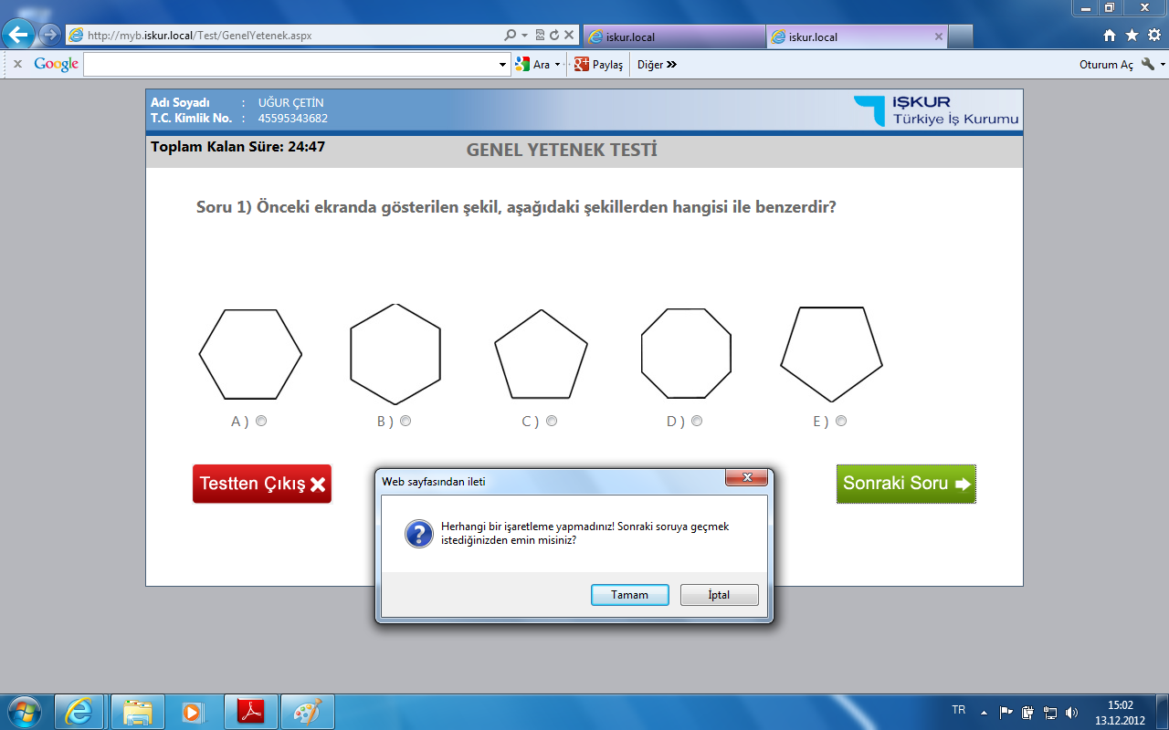Open Adobe Reader from taskbar
The width and height of the screenshot is (1169, 730).
pyautogui.click(x=250, y=712)
